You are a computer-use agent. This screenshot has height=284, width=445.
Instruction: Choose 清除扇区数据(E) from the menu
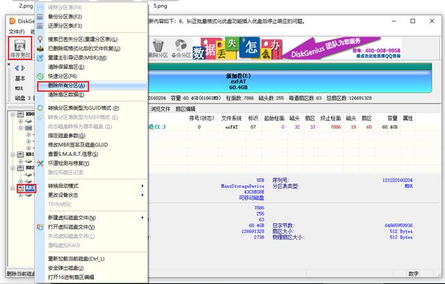[x=66, y=95]
